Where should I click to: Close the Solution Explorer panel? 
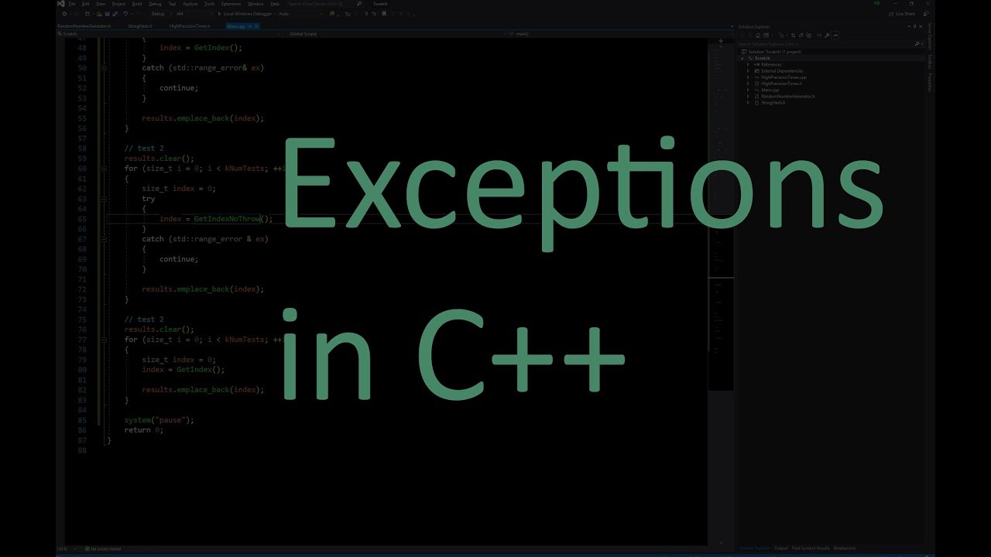click(x=921, y=26)
